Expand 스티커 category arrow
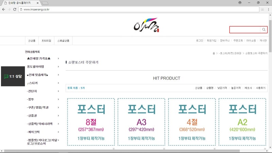 (x=58, y=83)
